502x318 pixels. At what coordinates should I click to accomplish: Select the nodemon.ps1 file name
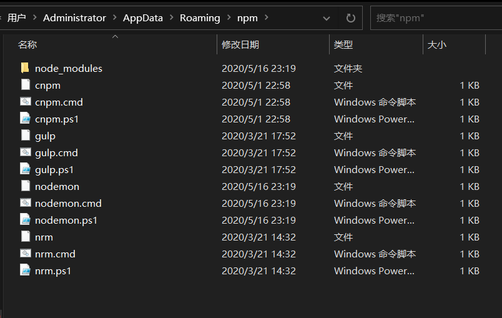click(x=66, y=221)
